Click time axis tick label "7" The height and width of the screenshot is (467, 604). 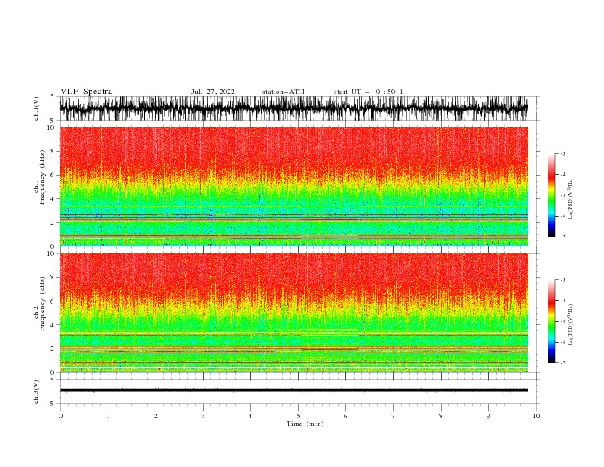[394, 416]
